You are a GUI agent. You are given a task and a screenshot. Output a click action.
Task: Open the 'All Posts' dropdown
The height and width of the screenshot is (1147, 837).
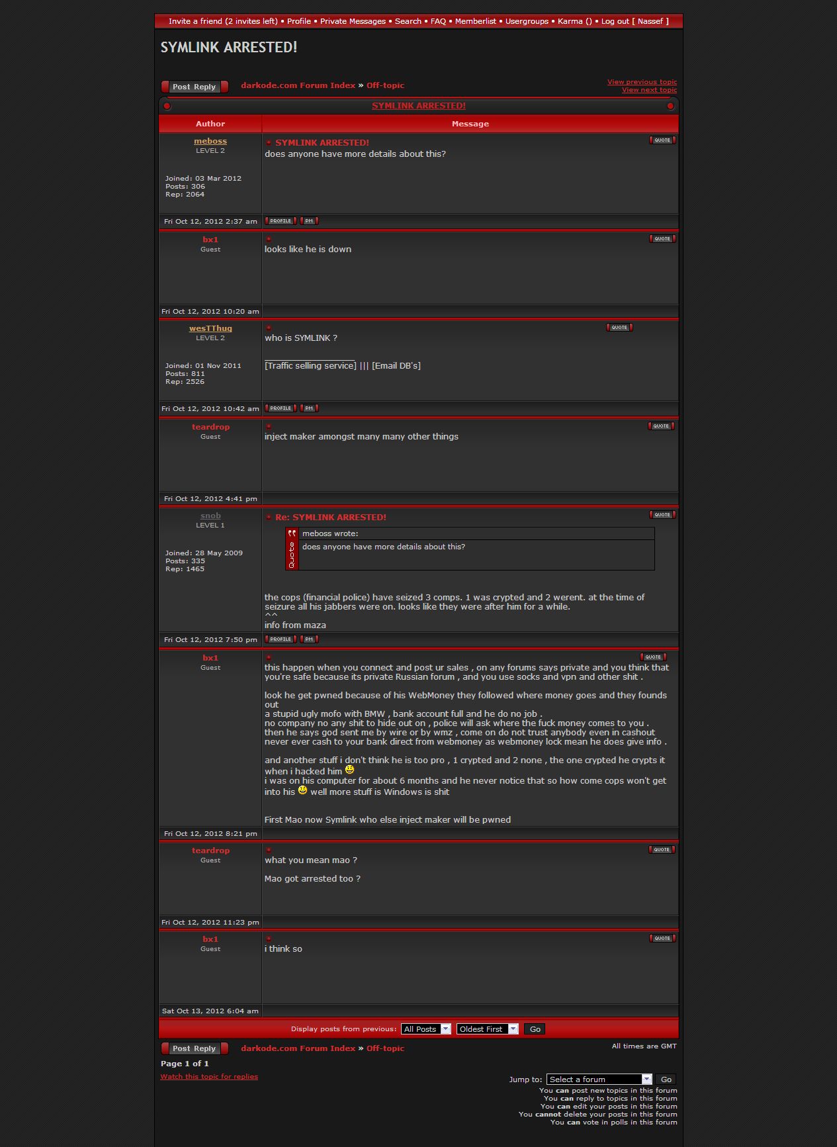point(426,1029)
